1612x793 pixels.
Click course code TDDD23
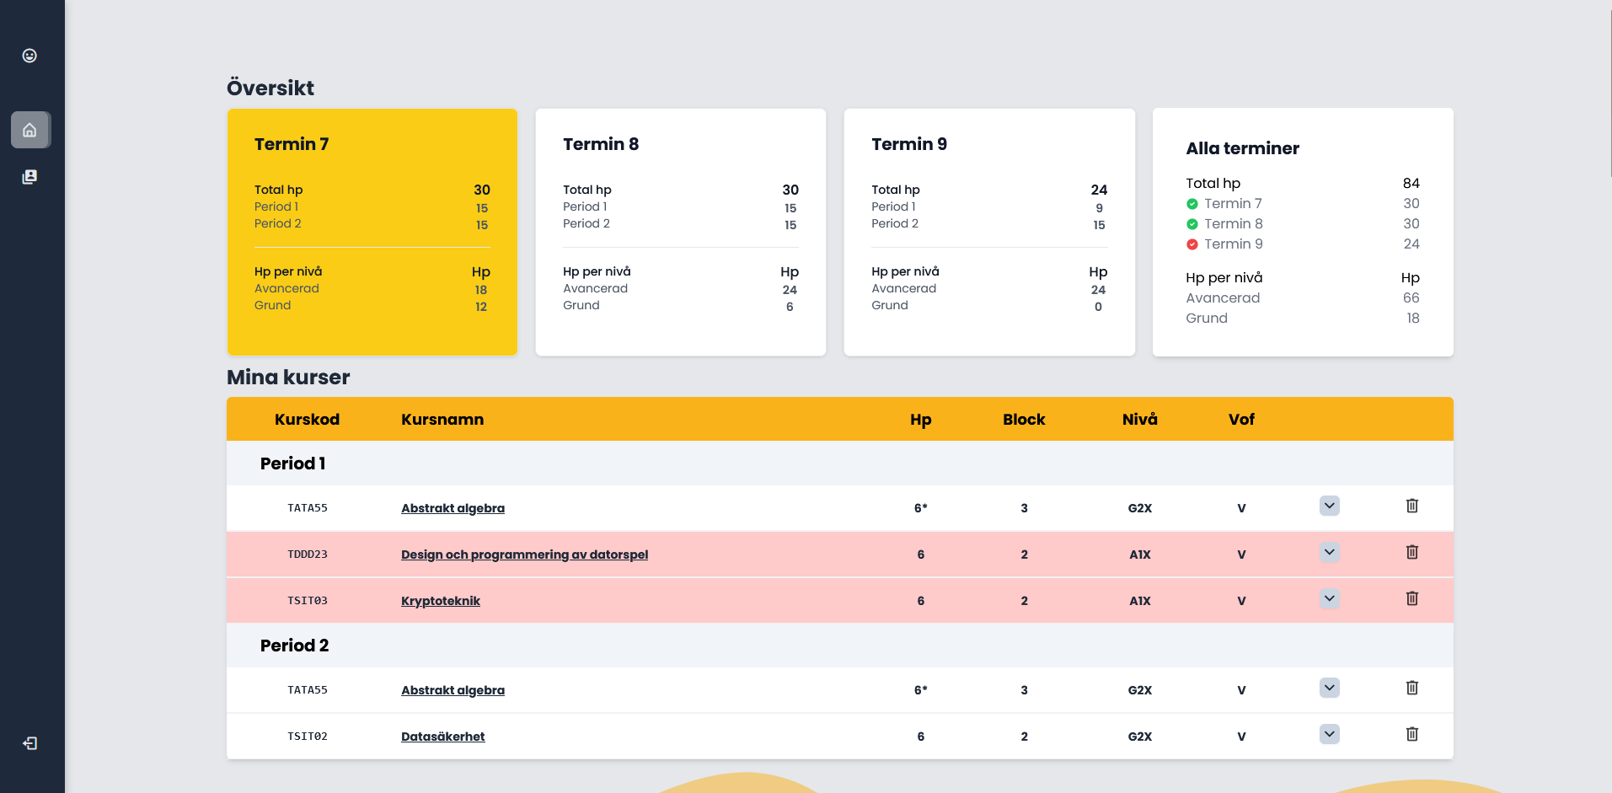pos(308,555)
